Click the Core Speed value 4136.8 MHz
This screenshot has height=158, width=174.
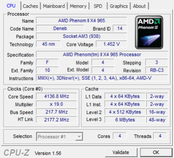57,96
